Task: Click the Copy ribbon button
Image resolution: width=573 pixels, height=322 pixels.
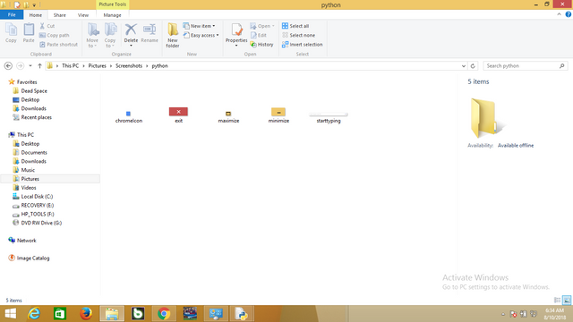Action: [11, 33]
